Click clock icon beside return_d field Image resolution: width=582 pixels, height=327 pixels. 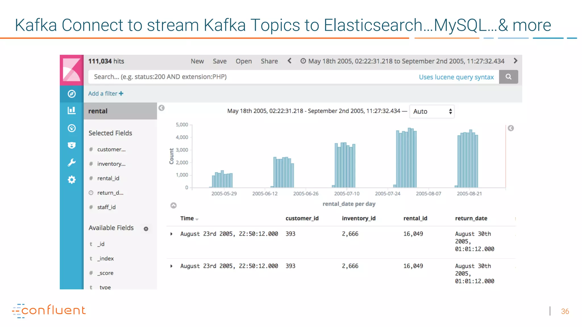[x=91, y=193]
